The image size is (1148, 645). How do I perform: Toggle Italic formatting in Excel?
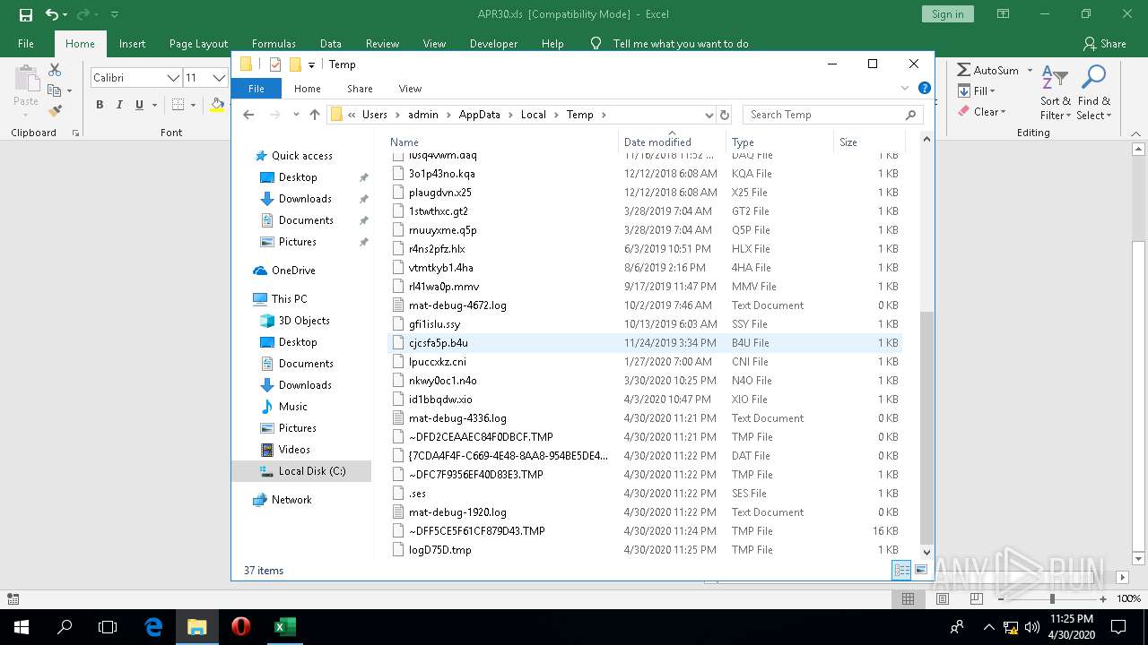pos(119,105)
